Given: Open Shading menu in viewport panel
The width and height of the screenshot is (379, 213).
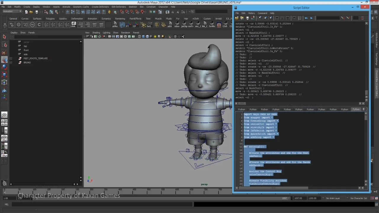Looking at the screenshot, I should 96,33.
